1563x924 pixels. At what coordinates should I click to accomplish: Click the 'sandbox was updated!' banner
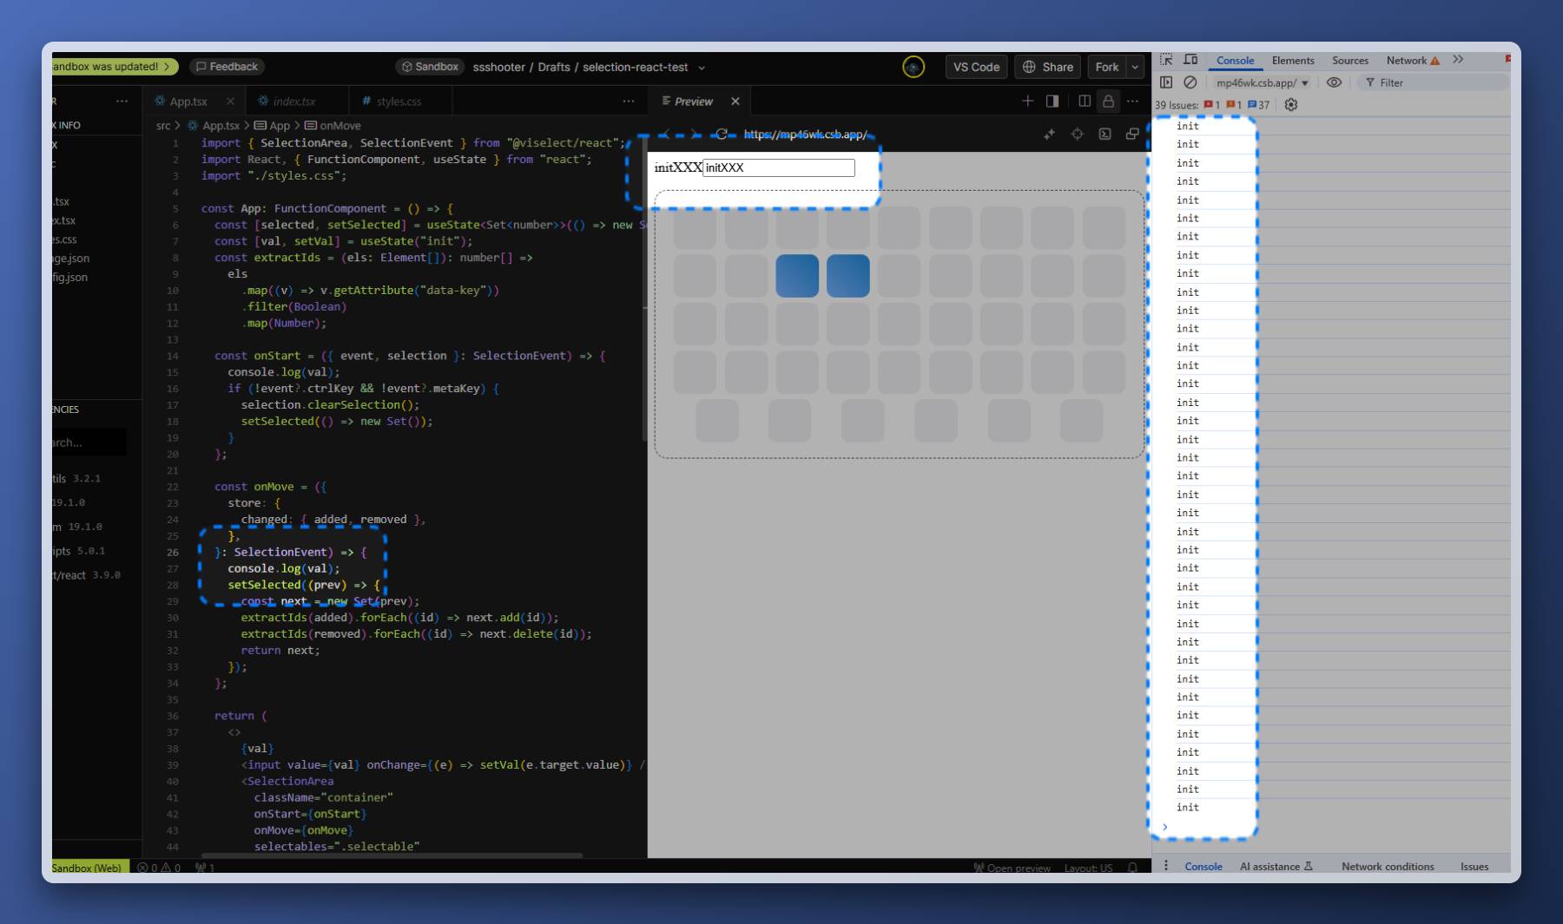pyautogui.click(x=113, y=67)
